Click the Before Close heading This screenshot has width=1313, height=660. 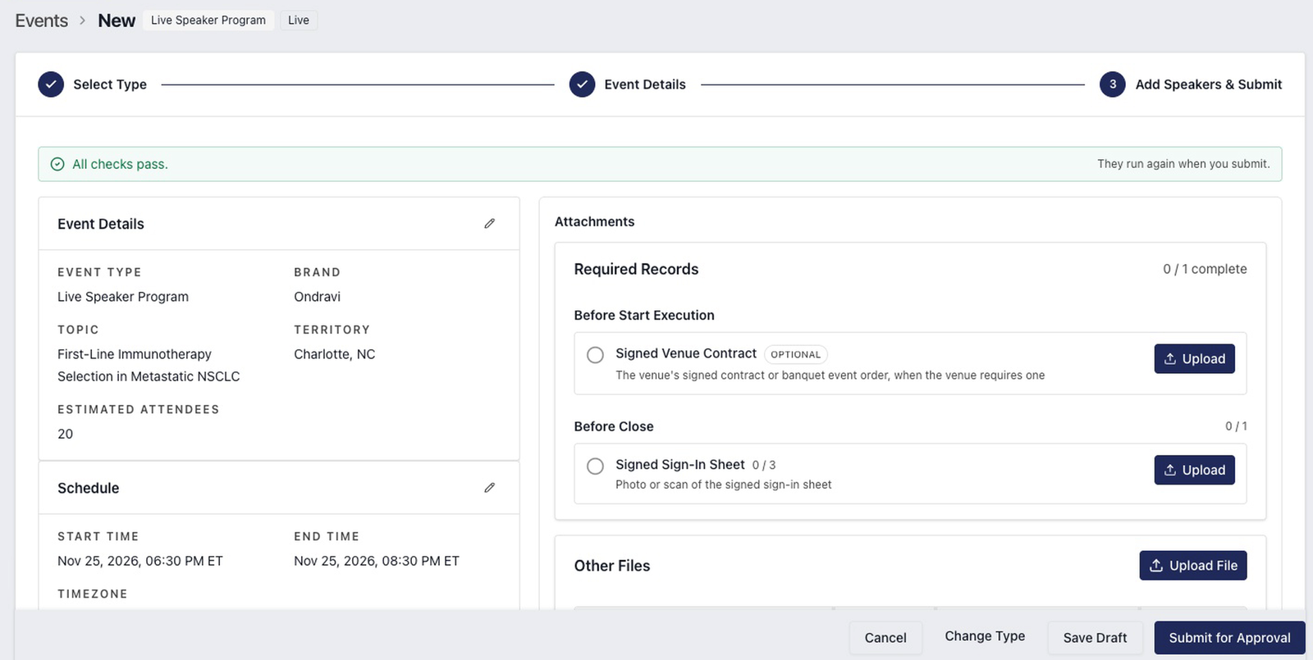(614, 426)
